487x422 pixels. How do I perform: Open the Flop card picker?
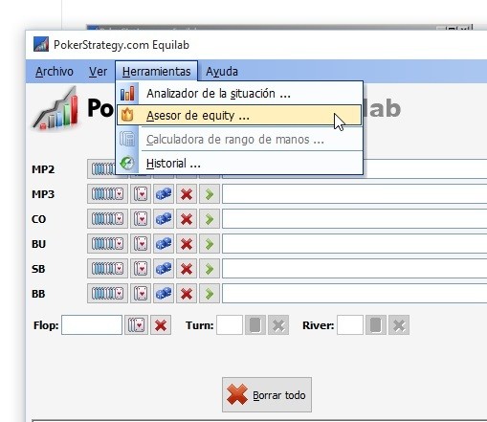pyautogui.click(x=136, y=325)
